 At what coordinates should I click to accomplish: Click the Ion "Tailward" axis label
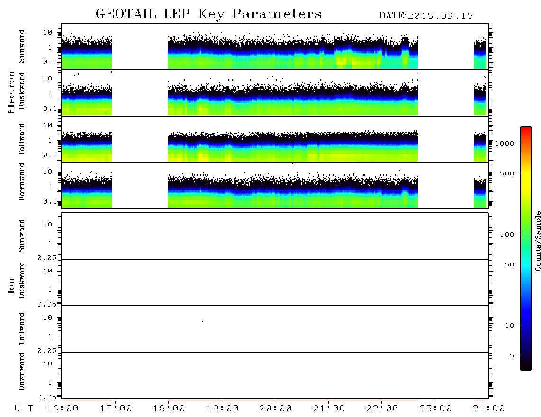click(x=21, y=329)
